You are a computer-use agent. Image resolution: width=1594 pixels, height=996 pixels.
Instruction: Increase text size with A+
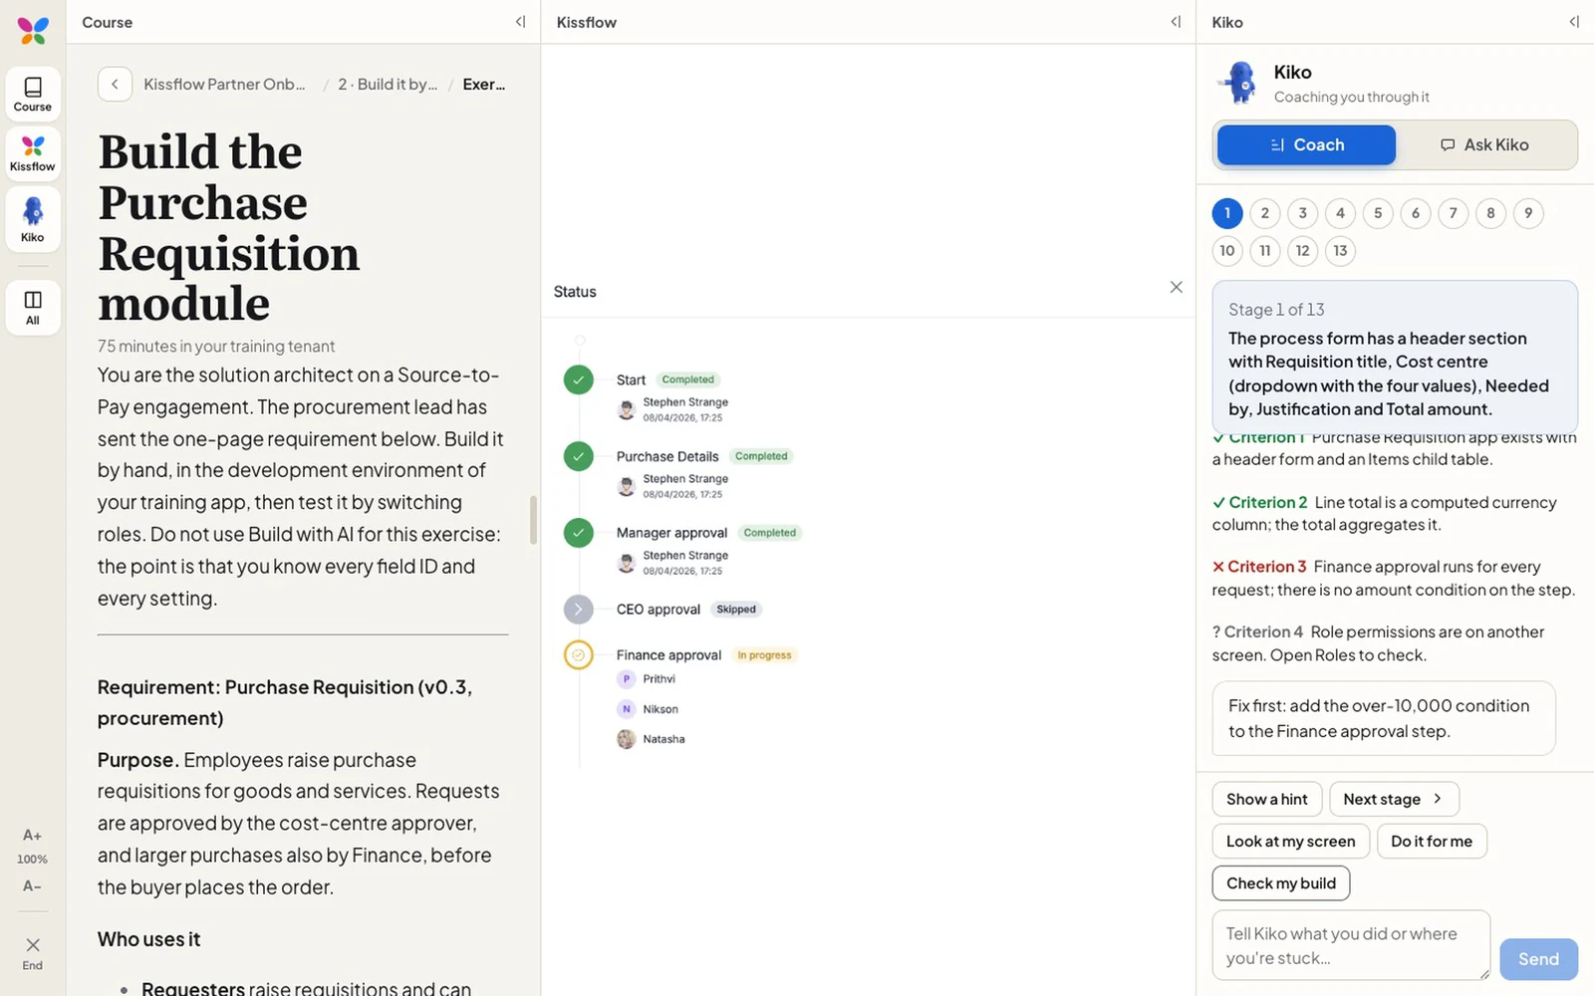(32, 835)
